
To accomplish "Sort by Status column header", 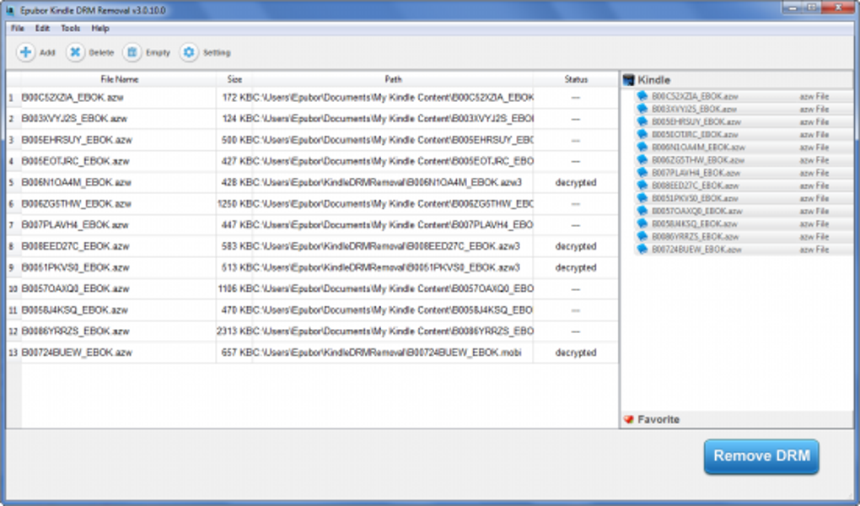I will coord(575,79).
